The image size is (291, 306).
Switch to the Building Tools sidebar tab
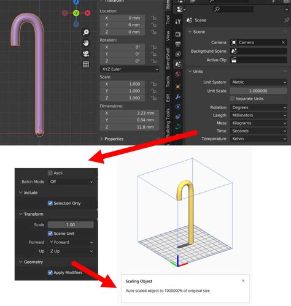click(168, 123)
